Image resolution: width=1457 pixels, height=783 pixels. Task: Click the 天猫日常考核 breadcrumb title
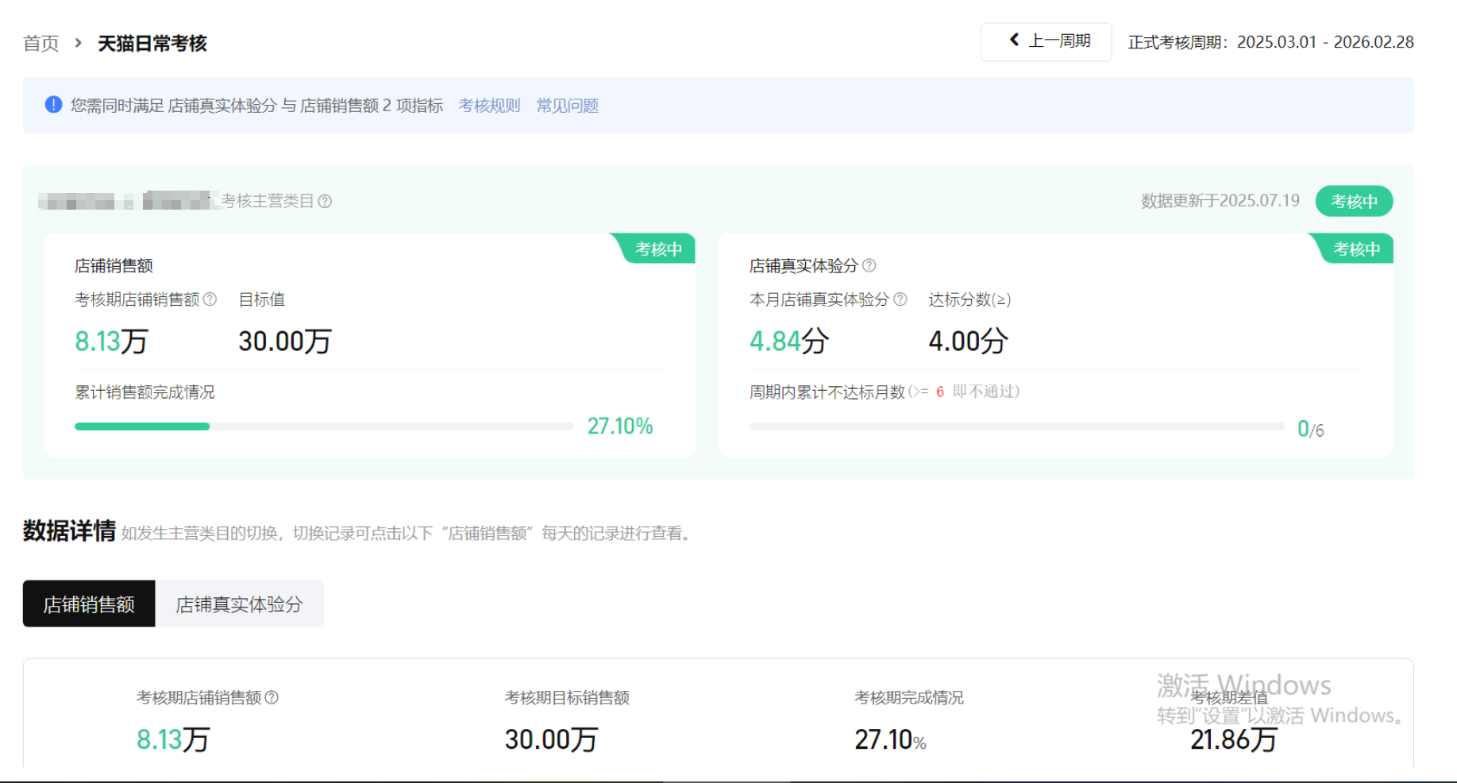coord(152,43)
